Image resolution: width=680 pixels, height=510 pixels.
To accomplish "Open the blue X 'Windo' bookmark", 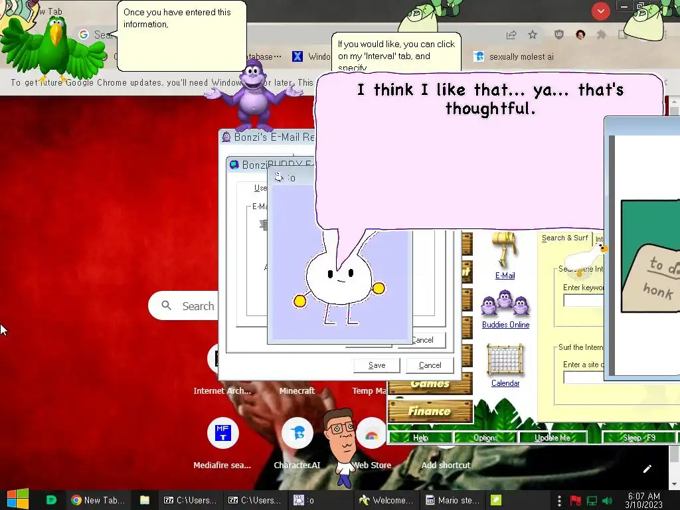I will (x=311, y=56).
